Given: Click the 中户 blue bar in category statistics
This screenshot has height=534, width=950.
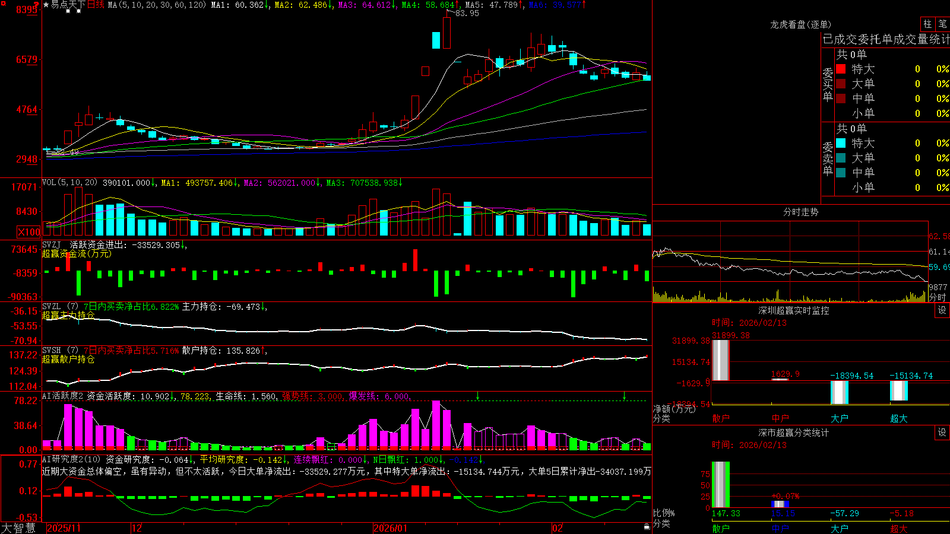Looking at the screenshot, I should pyautogui.click(x=780, y=504).
